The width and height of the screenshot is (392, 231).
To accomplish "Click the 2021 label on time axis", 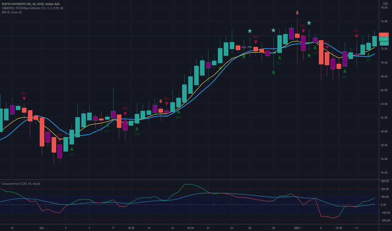I will click(297, 228).
